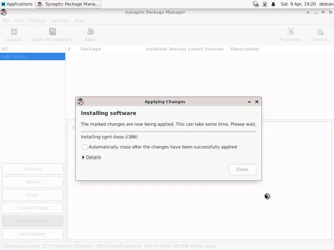
Task: Maximize the main Synaptic window
Action: 323,12
